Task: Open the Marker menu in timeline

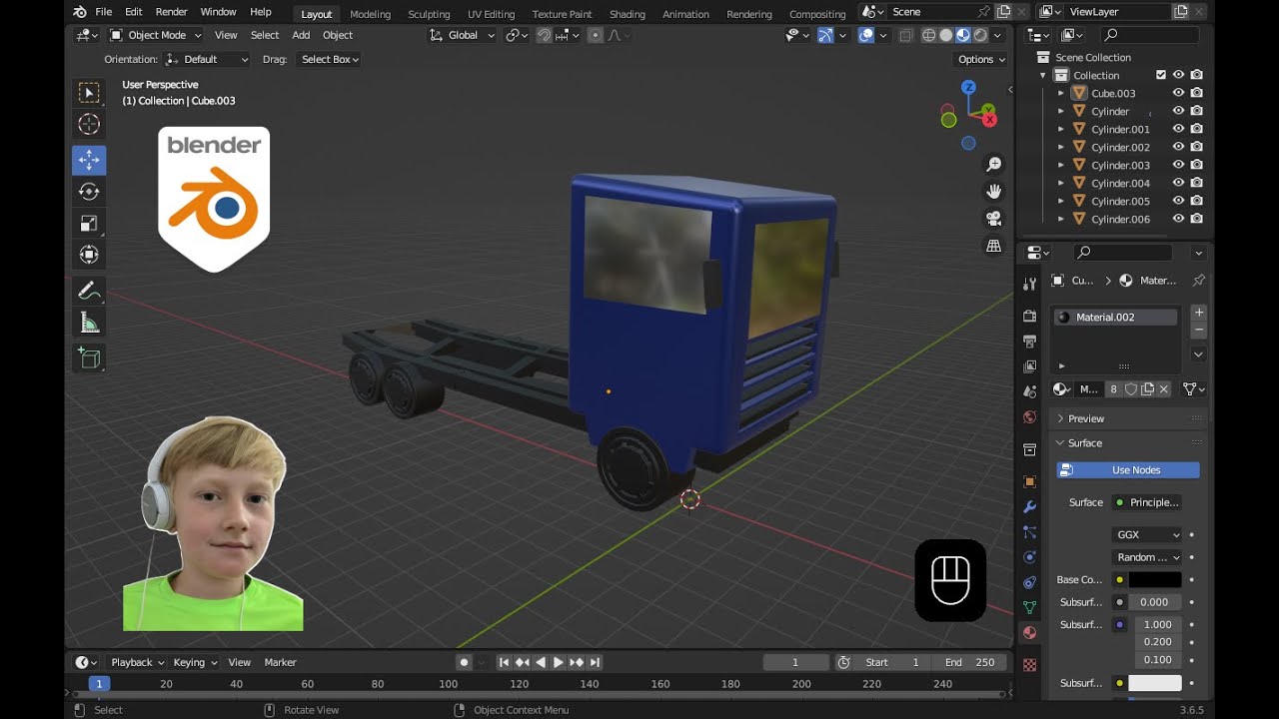Action: point(280,662)
